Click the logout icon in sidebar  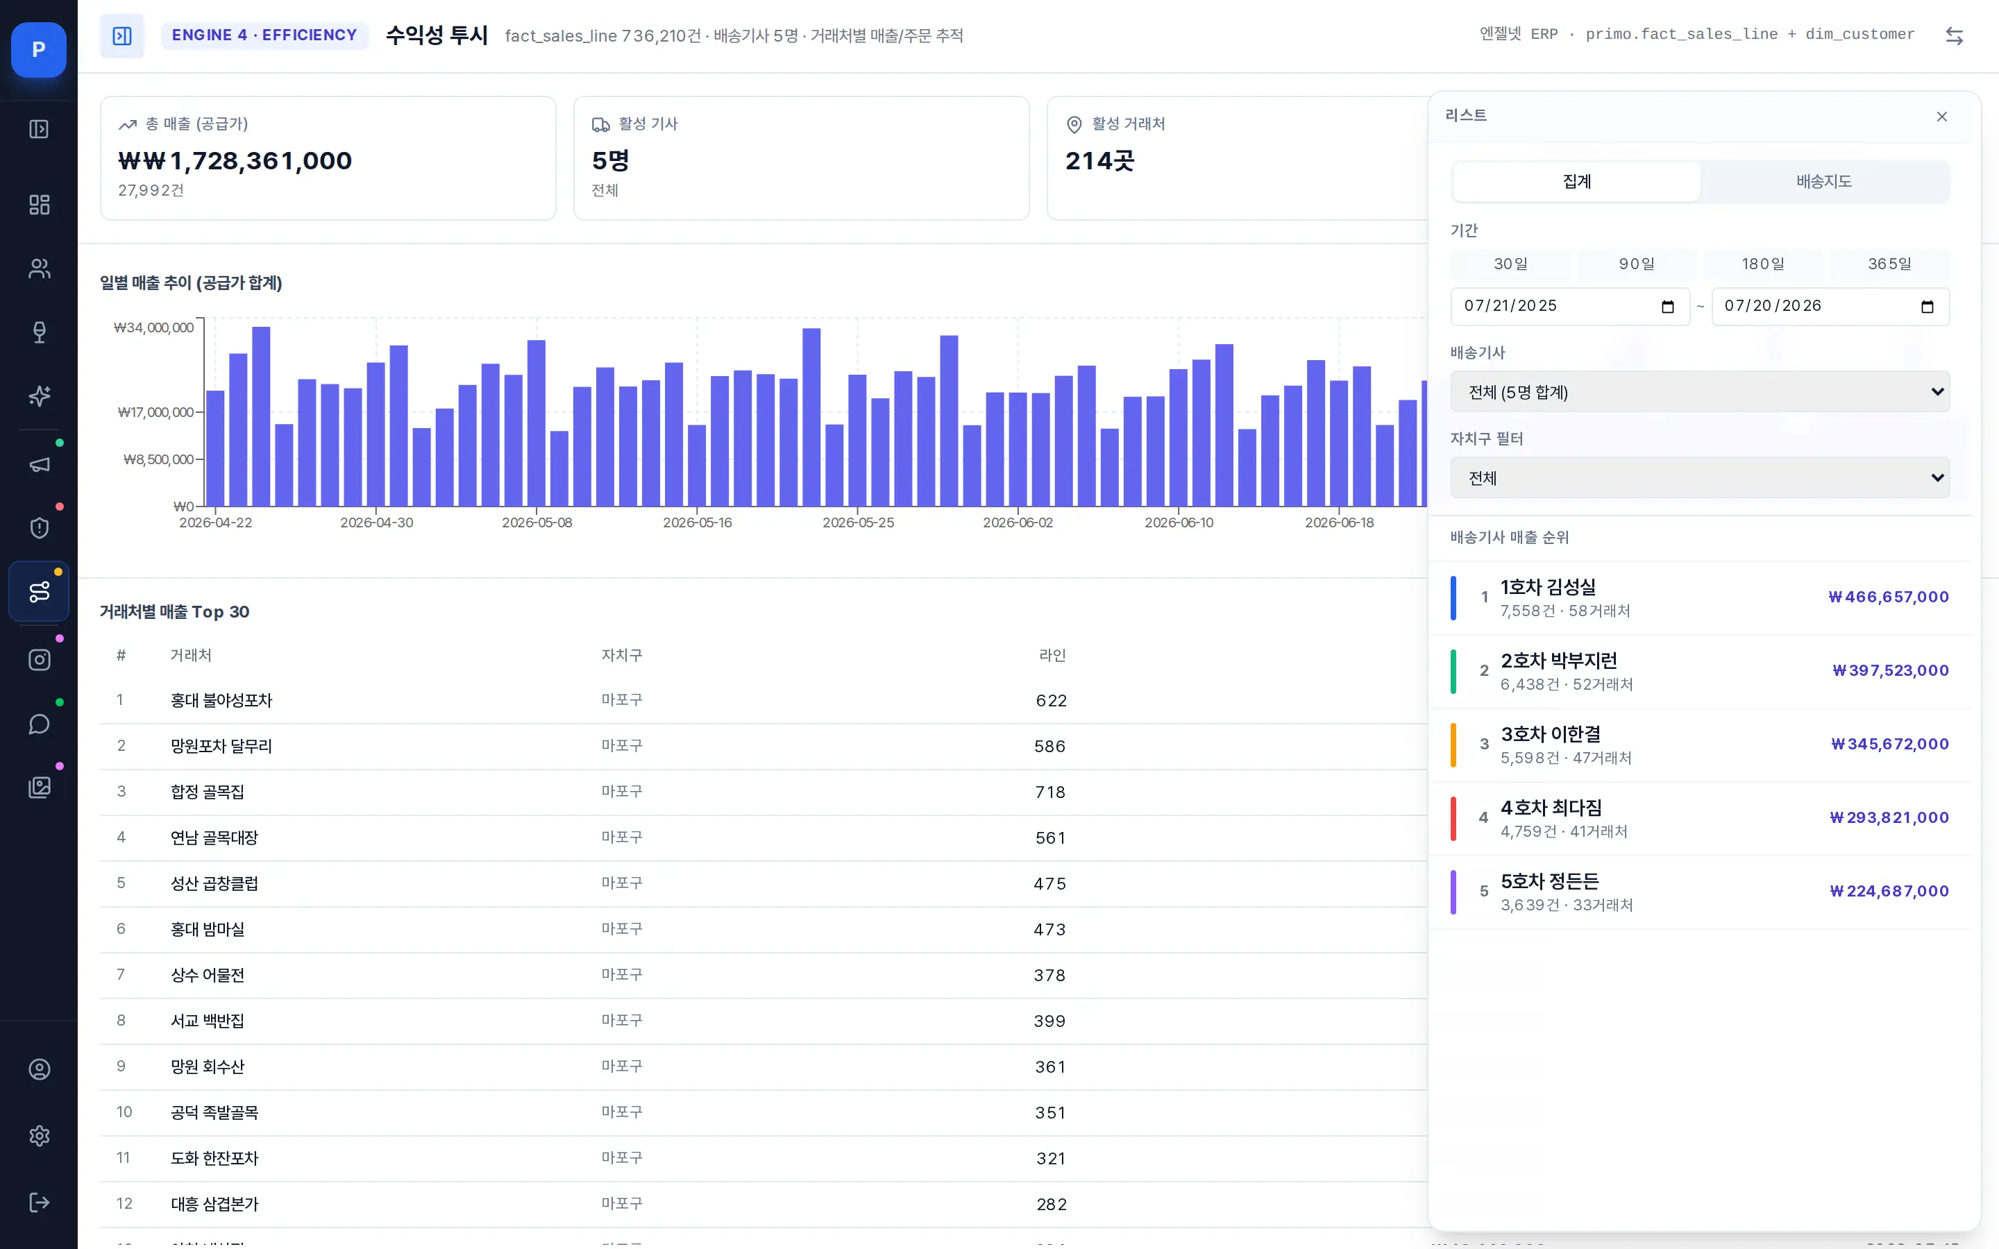click(x=39, y=1202)
